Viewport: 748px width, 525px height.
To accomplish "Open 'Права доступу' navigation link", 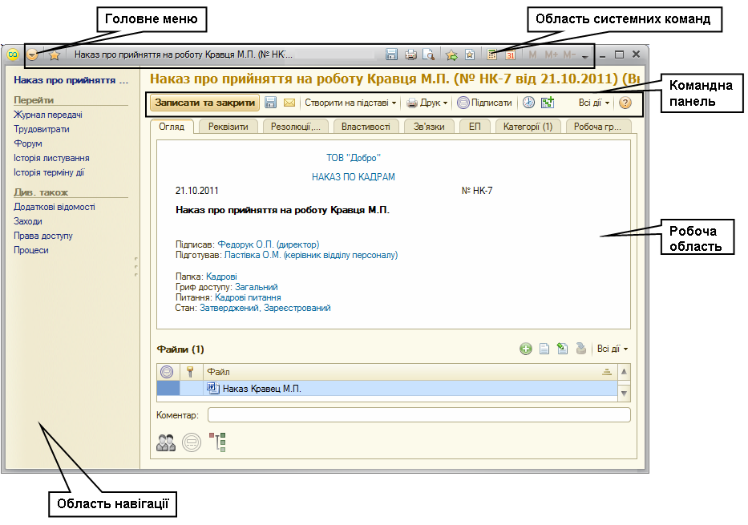I will 43,236.
